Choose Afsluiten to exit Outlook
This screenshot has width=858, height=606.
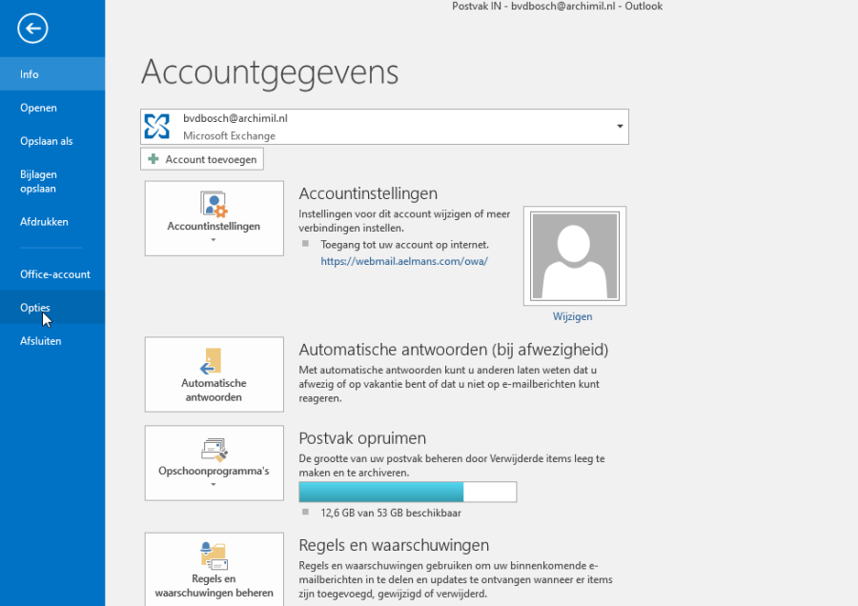click(x=52, y=341)
